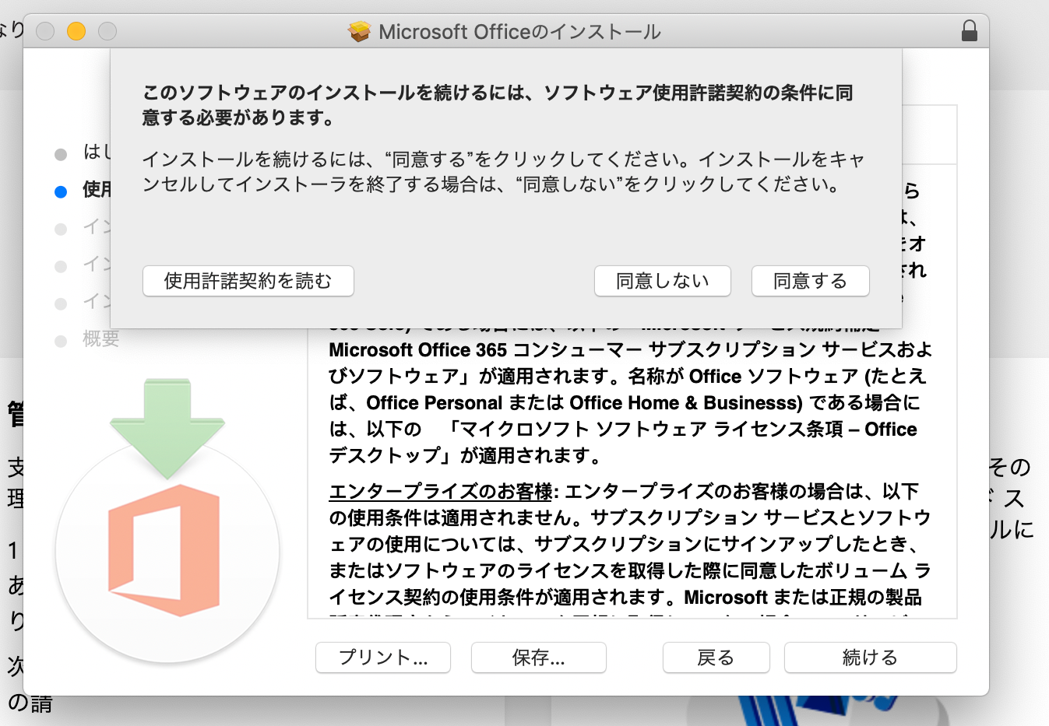Select the blue bullet of the current step
This screenshot has height=726, width=1049.
coord(61,191)
